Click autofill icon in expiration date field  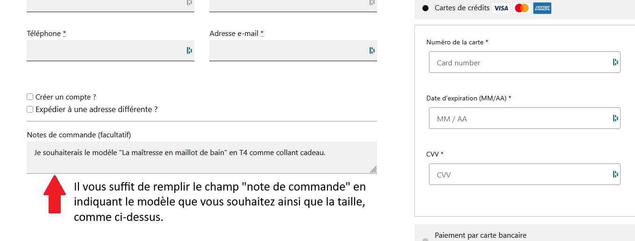pyautogui.click(x=615, y=118)
